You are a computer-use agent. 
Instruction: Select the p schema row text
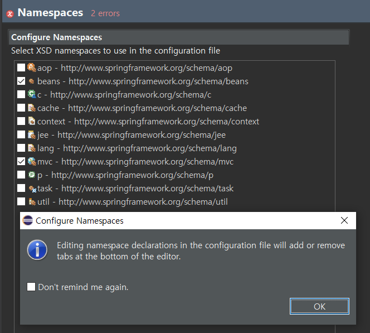[x=125, y=175]
